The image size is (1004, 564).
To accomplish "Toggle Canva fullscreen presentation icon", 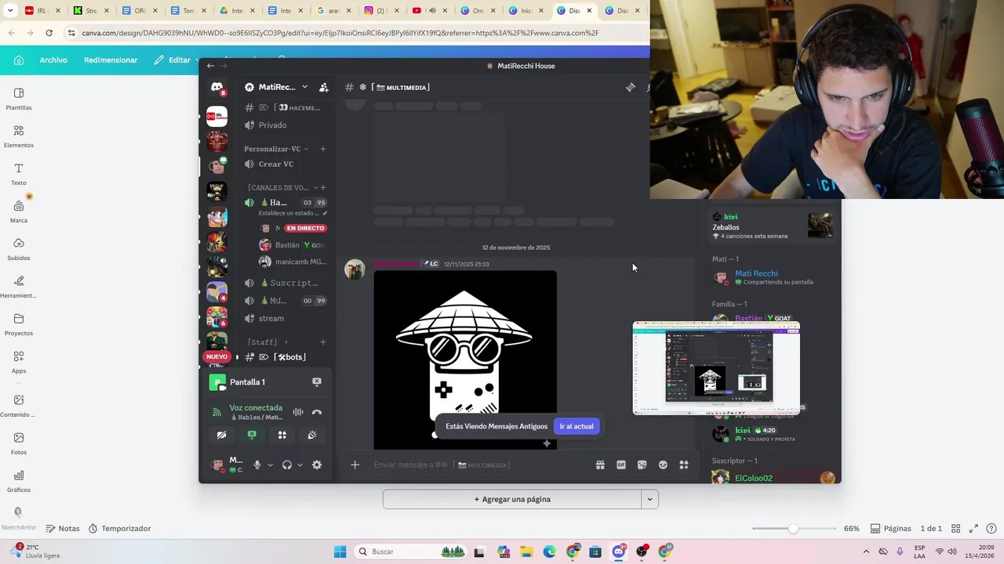I will click(974, 528).
